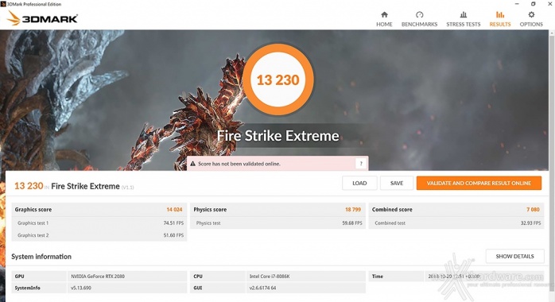Screen dimensions: 555x302
Task: Click the GPU value NVIDIA GeForce RTX 2080
Action: tap(98, 277)
